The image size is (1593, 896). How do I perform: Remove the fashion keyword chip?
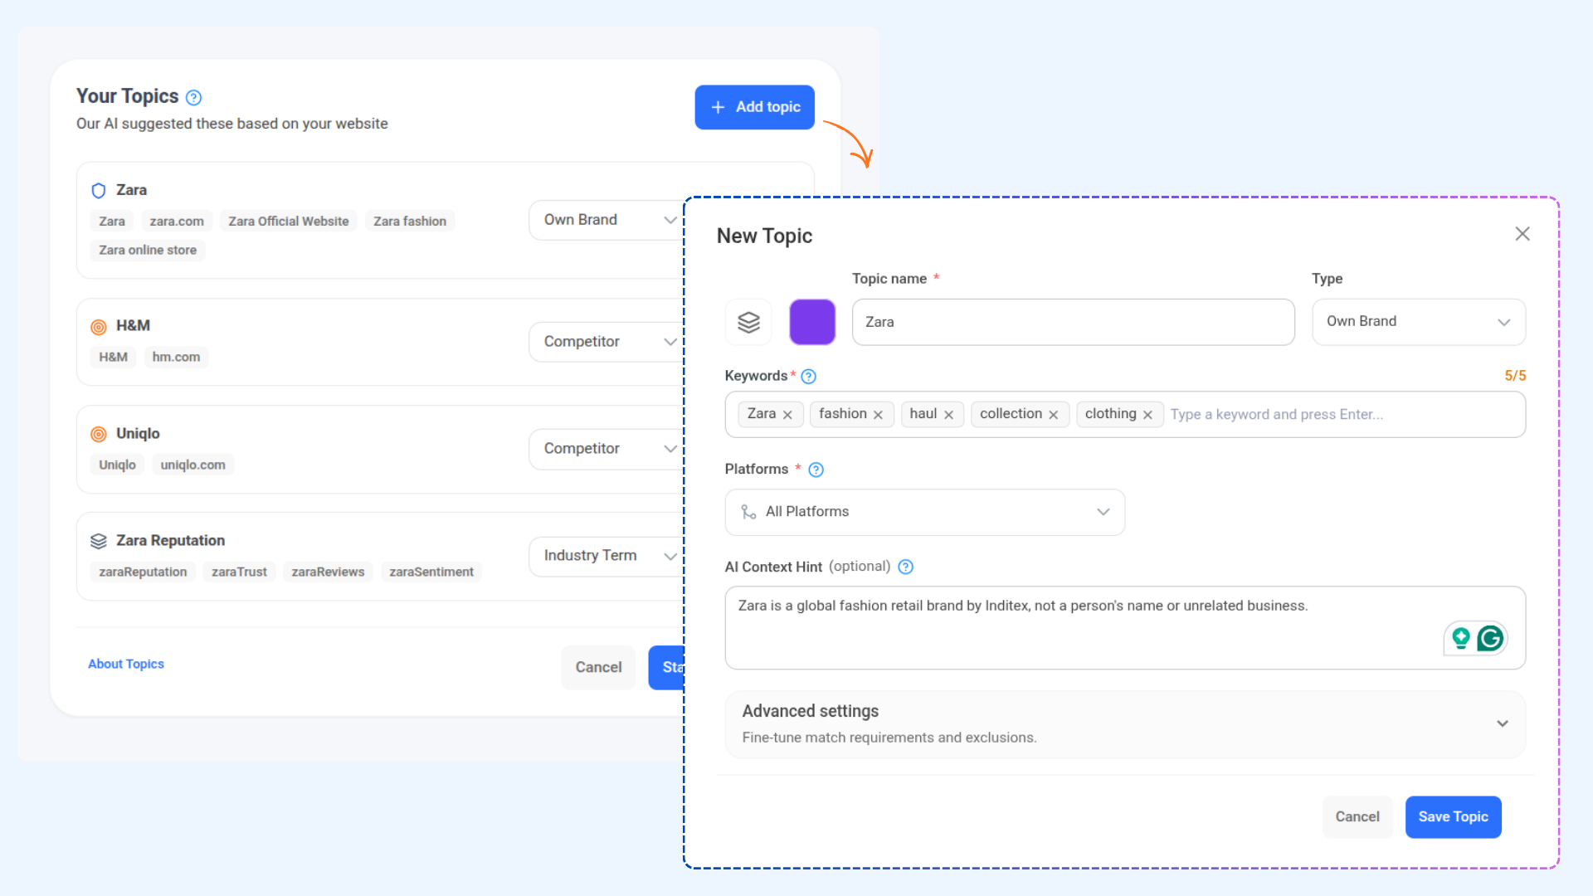tap(878, 415)
